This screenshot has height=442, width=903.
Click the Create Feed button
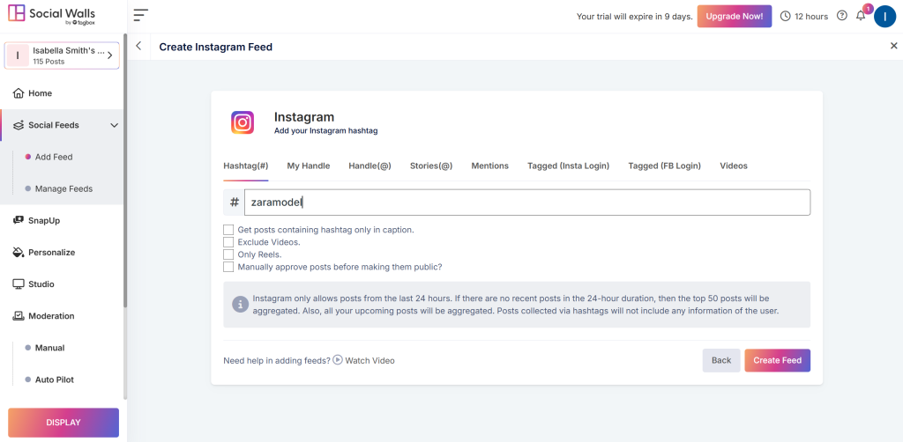(777, 360)
